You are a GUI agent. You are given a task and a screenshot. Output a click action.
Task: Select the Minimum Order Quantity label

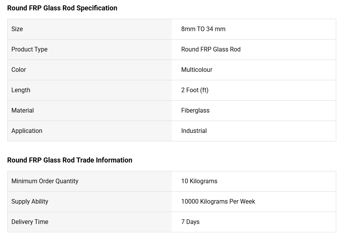click(x=45, y=181)
